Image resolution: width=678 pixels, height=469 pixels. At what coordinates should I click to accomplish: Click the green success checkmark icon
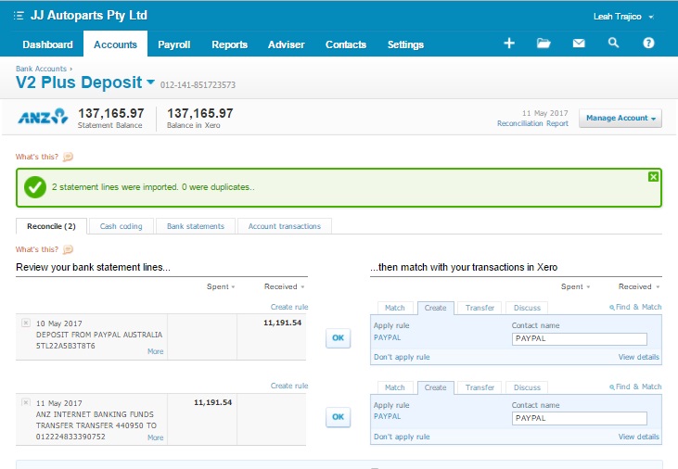click(x=35, y=187)
